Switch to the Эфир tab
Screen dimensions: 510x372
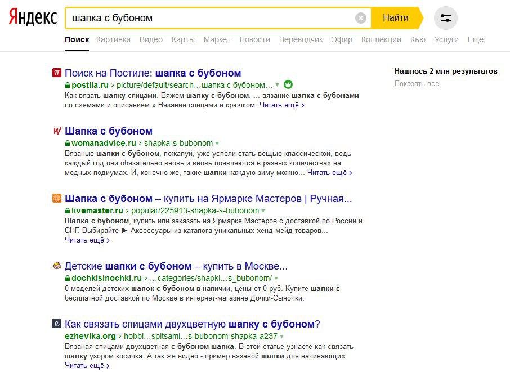(342, 39)
